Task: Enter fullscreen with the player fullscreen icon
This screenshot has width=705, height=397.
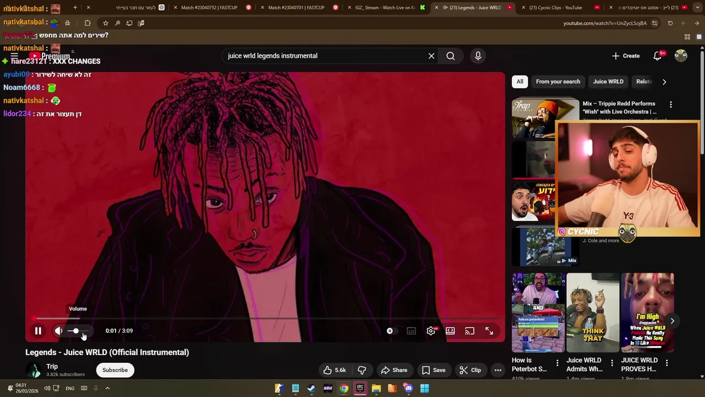Action: pos(489,331)
